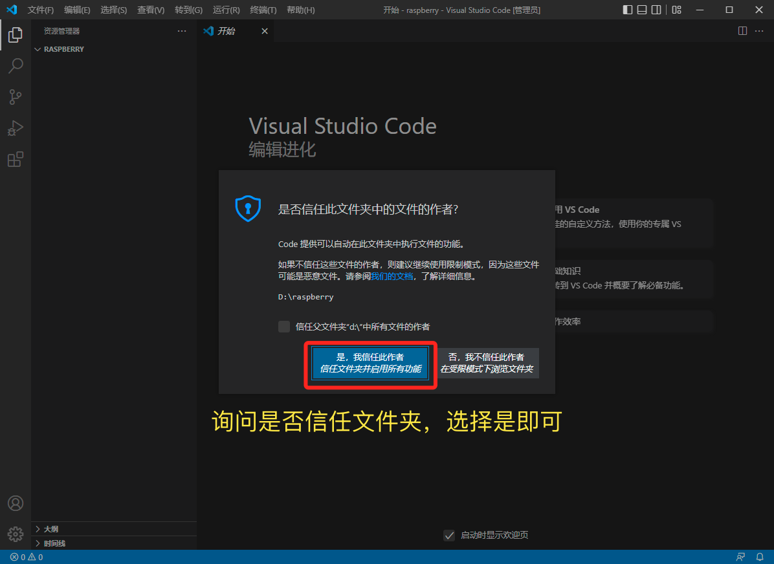
Task: Split the editor to the right
Action: (x=742, y=30)
